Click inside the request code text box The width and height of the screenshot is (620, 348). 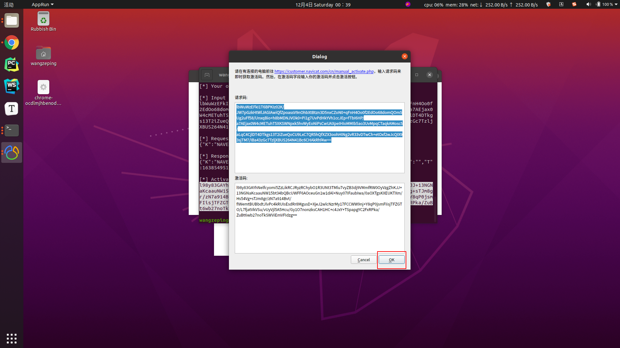click(319, 138)
